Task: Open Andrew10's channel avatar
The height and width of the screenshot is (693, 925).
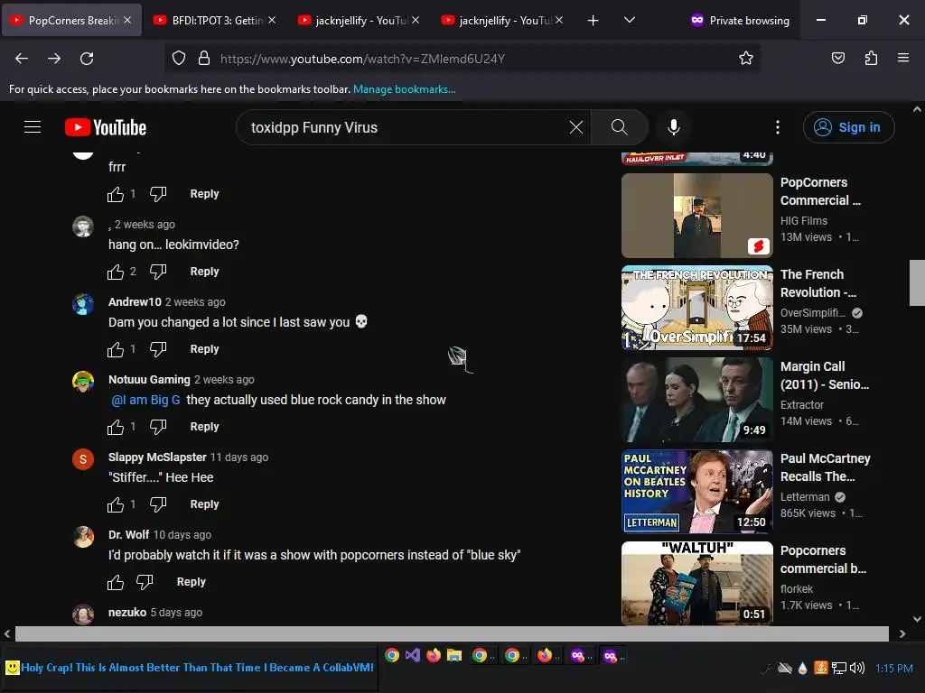Action: pyautogui.click(x=83, y=304)
